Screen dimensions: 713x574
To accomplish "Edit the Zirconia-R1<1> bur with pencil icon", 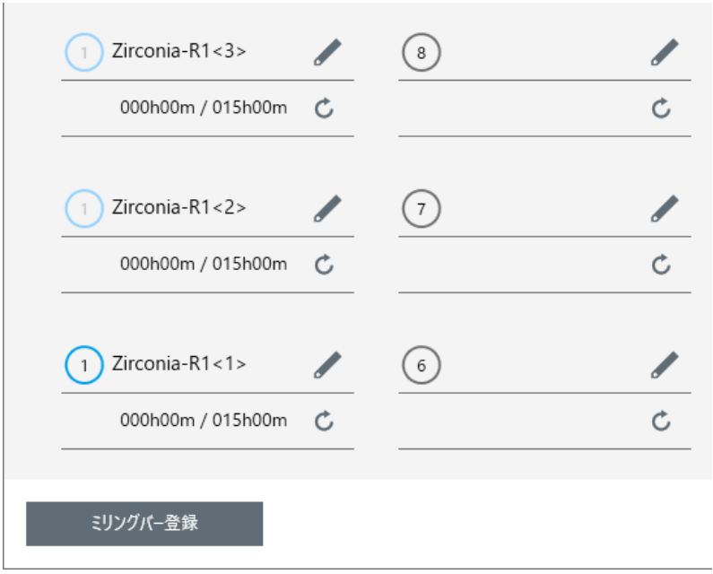I will 327,365.
